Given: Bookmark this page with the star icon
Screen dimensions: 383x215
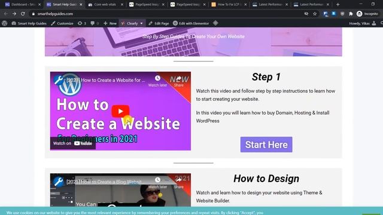Looking at the screenshot, I should [315, 14].
